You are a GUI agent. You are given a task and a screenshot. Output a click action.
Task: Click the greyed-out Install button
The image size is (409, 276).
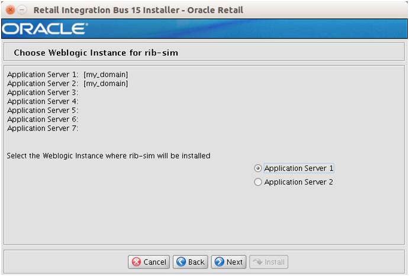(269, 262)
